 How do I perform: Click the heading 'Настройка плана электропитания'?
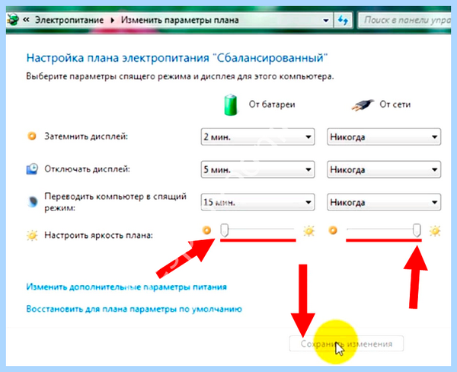pos(117,58)
